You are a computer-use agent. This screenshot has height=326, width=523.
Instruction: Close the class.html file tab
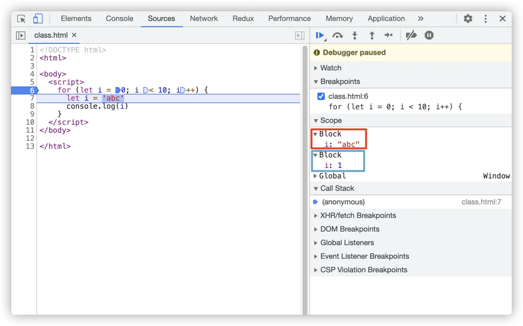click(74, 35)
